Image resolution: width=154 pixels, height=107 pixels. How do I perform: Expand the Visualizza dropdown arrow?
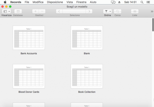[9, 11]
